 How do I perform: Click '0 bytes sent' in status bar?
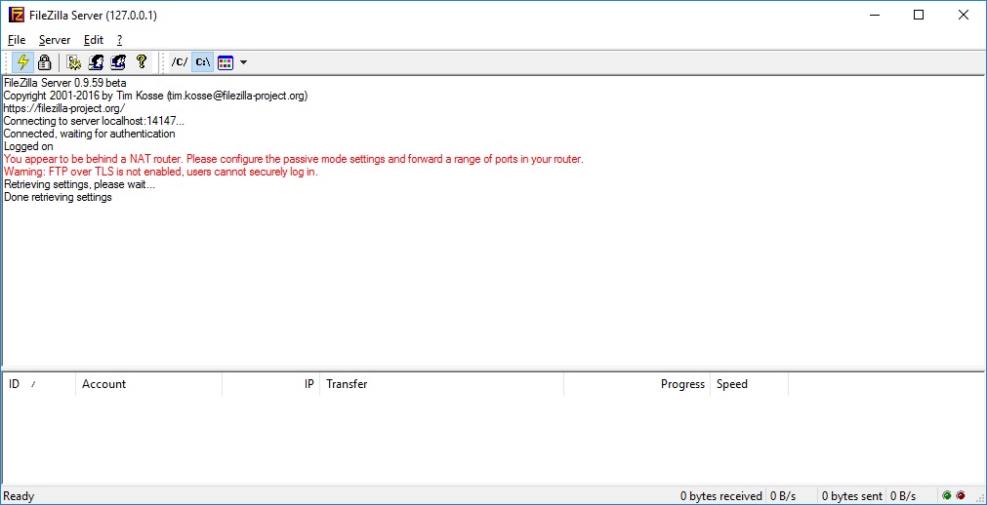(x=851, y=496)
